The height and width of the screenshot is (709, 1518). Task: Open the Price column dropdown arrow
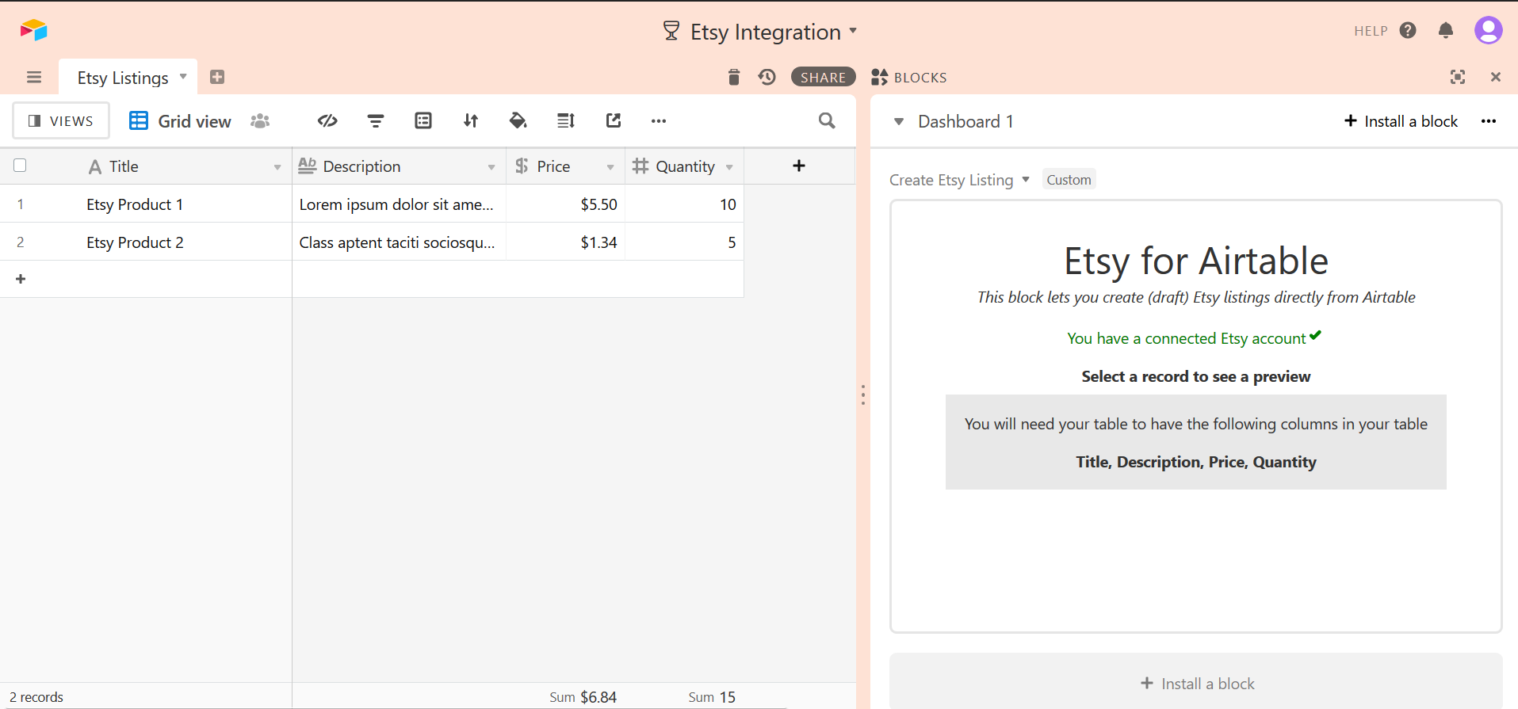point(610,167)
